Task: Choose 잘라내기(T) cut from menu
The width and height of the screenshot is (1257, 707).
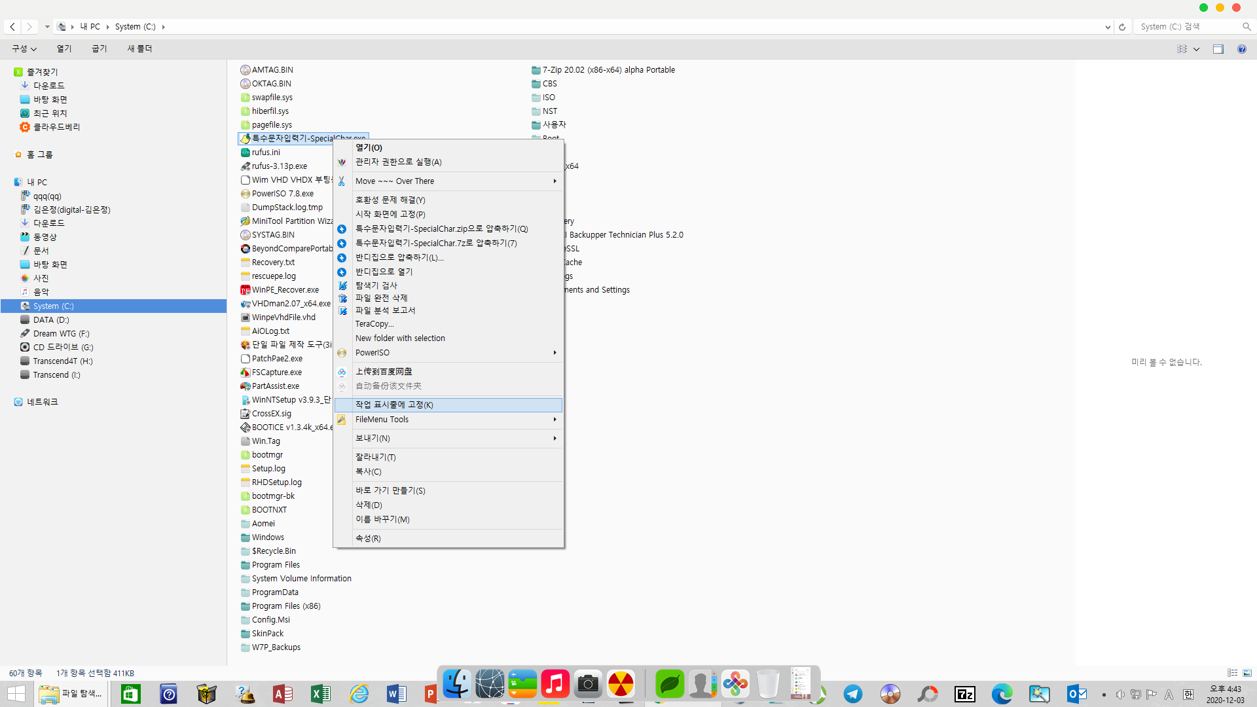Action: [x=448, y=458]
